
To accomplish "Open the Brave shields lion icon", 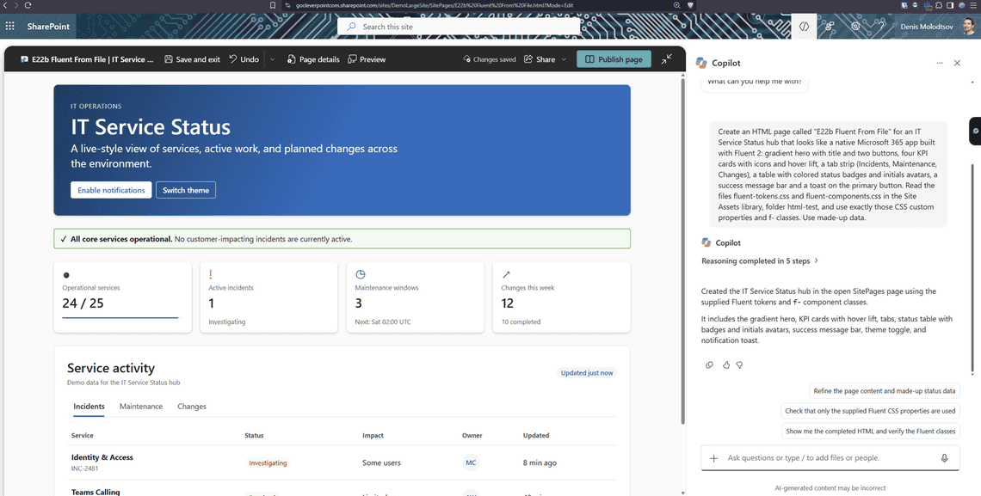I will coord(690,5).
